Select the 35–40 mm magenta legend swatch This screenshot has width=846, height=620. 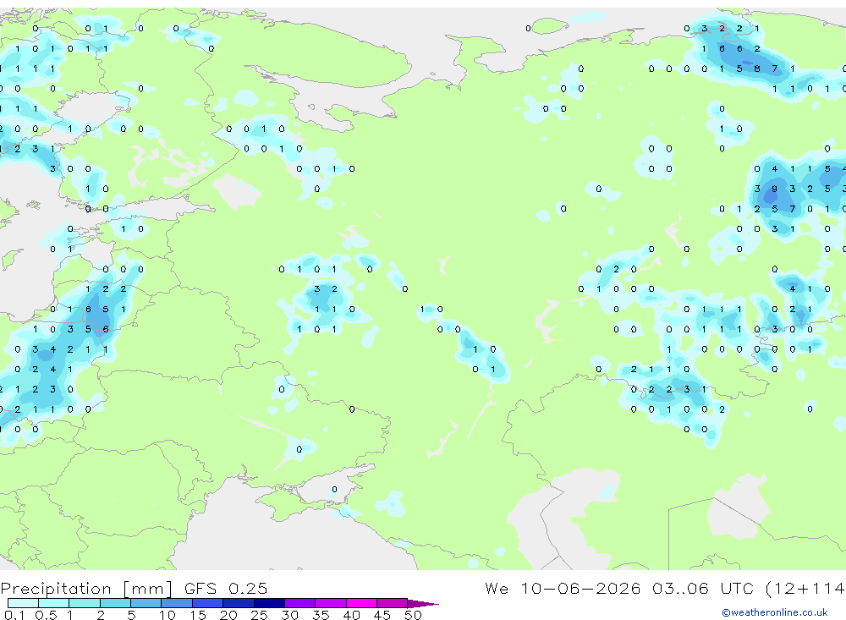click(x=331, y=603)
